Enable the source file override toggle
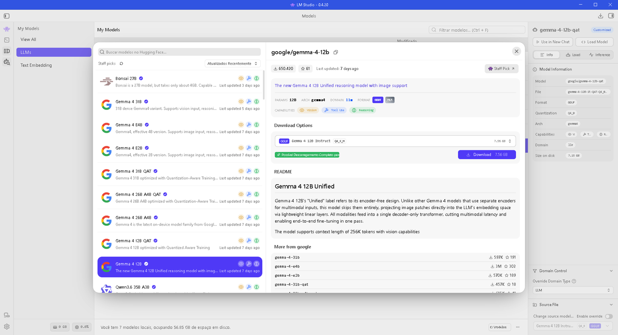Viewport: 618px width, 335px height. click(609, 316)
